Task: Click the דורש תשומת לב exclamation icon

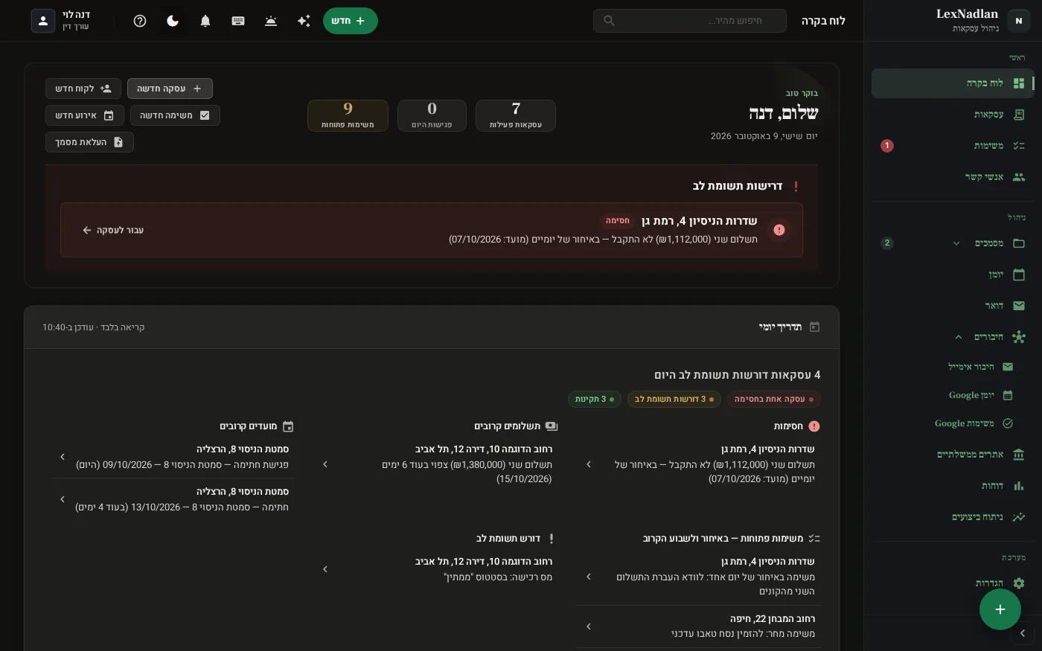Action: click(552, 539)
